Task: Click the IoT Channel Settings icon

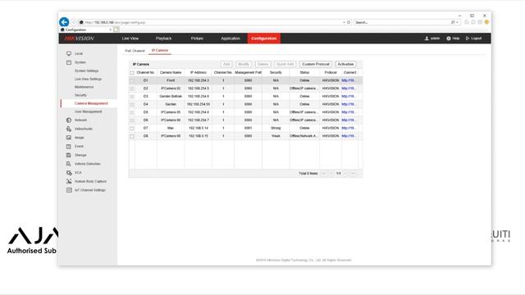Action: [x=69, y=190]
